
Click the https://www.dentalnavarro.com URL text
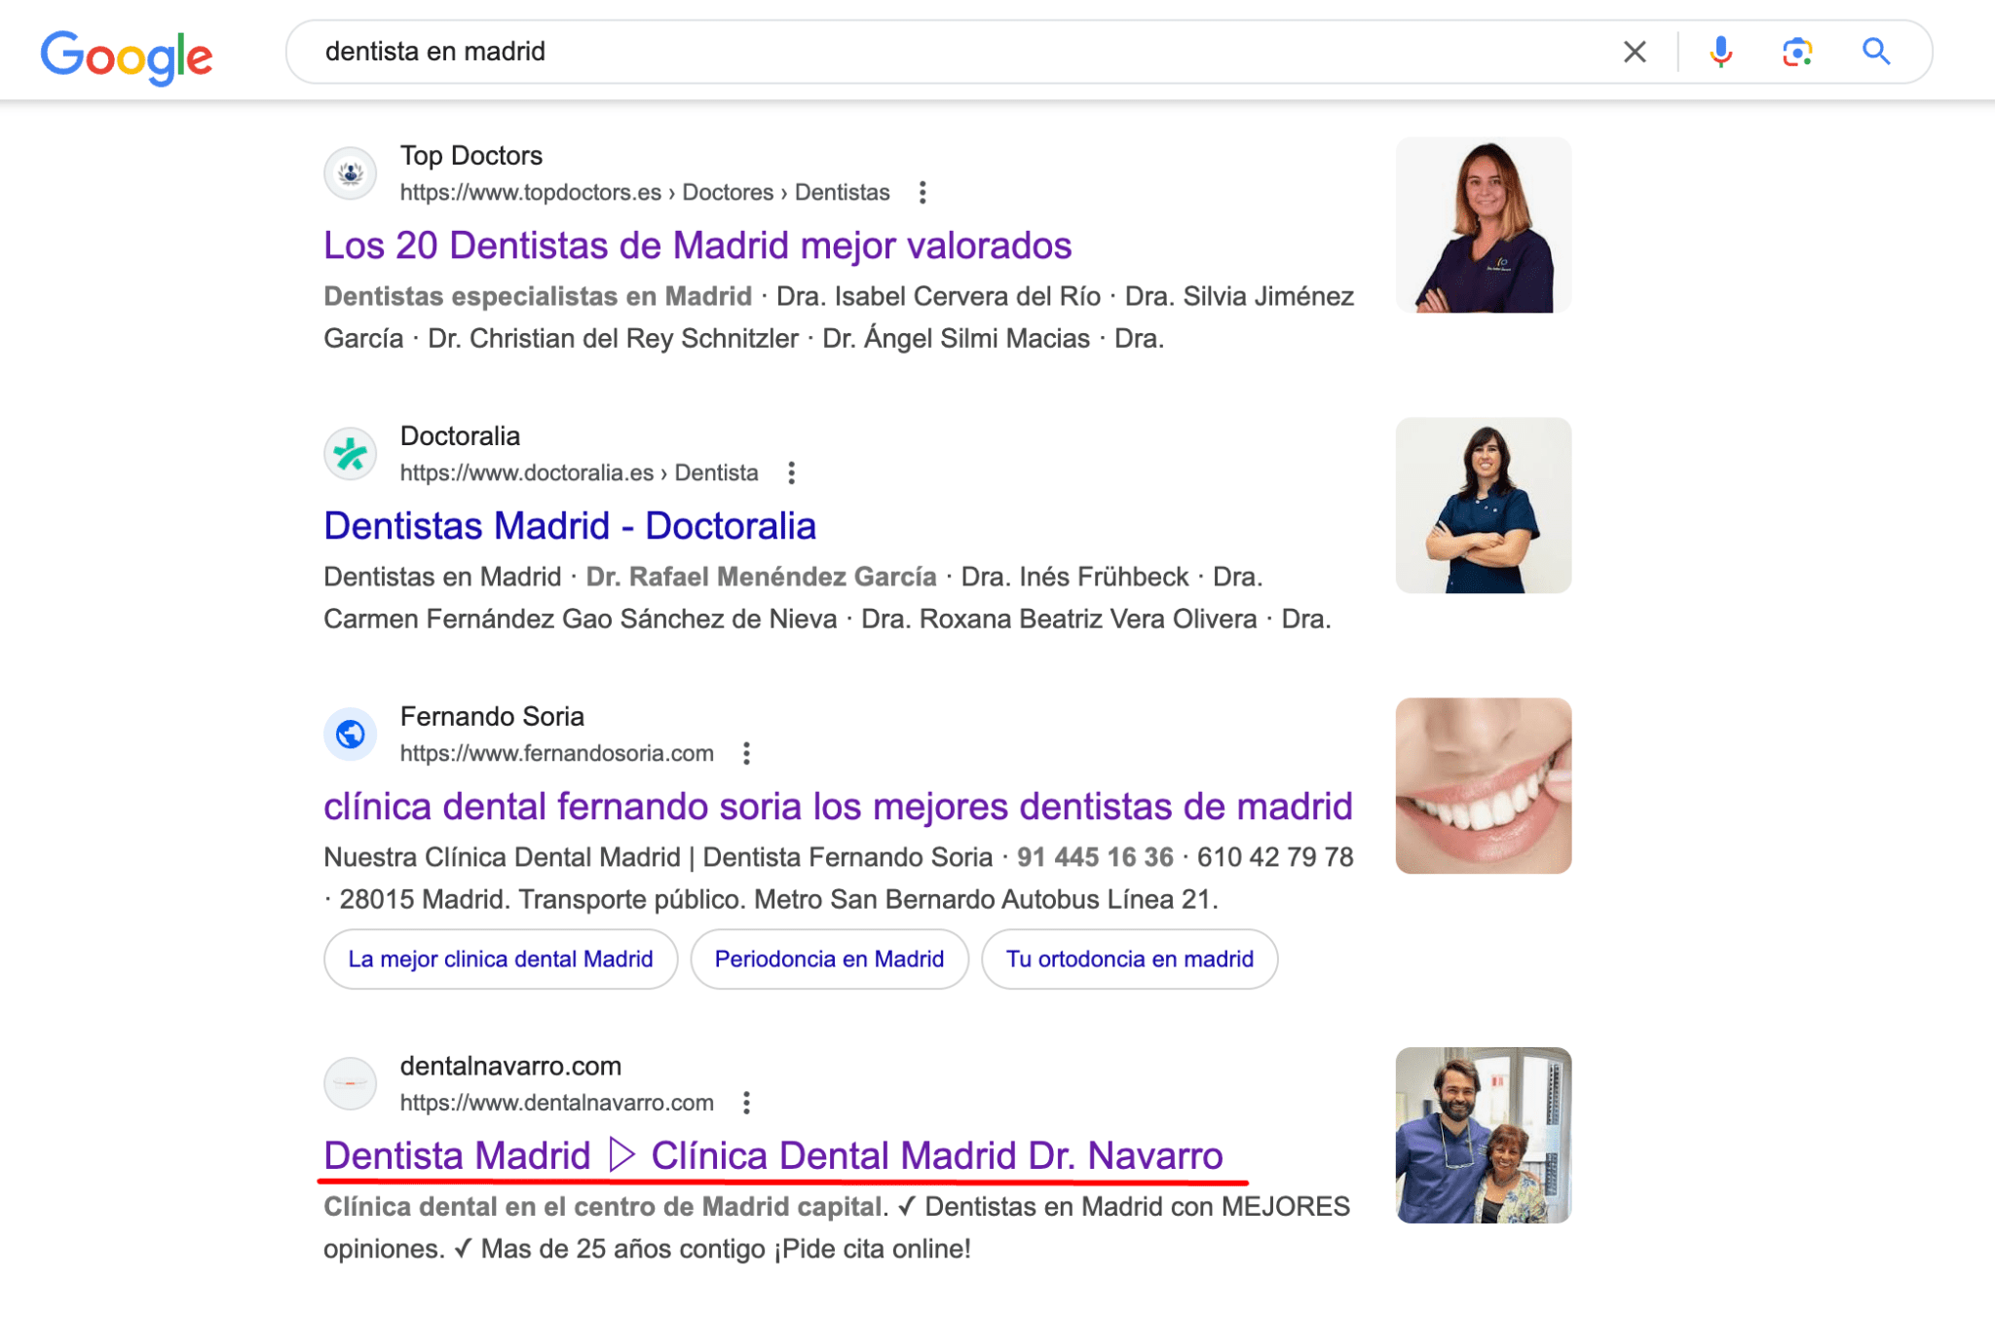click(556, 1103)
